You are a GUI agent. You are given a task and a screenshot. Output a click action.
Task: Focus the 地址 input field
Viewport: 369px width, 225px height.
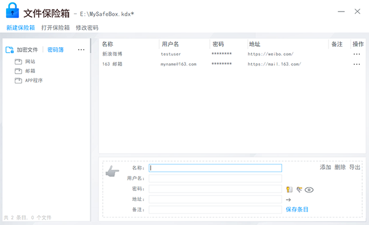[x=215, y=199]
